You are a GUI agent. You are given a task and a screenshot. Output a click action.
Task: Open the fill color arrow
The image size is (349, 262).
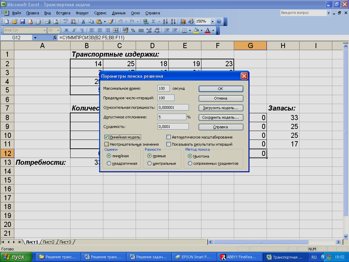click(201, 30)
